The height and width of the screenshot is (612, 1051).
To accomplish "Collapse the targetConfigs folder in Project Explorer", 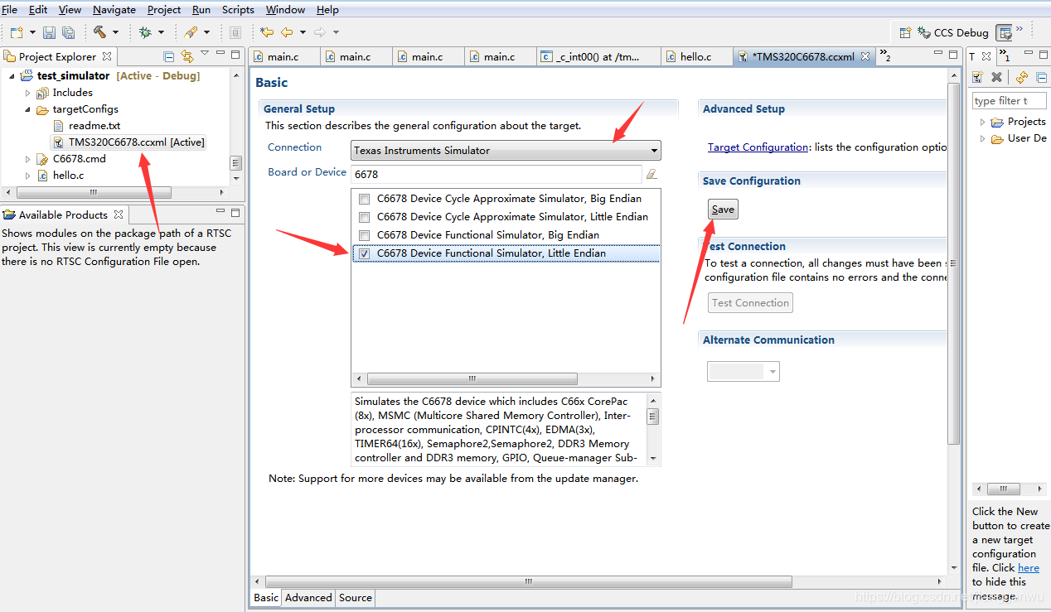I will (27, 108).
